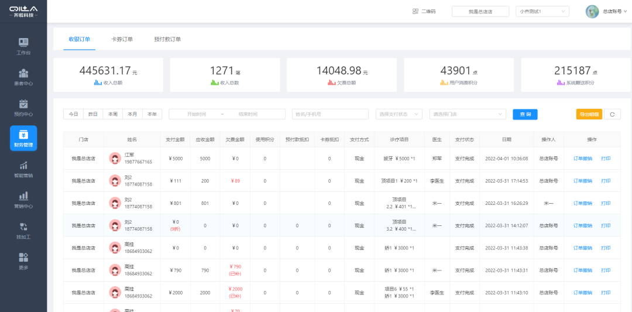The width and height of the screenshot is (632, 312).
Task: Click the purple chart icon of 系统赠送积分
Action: 561,83
